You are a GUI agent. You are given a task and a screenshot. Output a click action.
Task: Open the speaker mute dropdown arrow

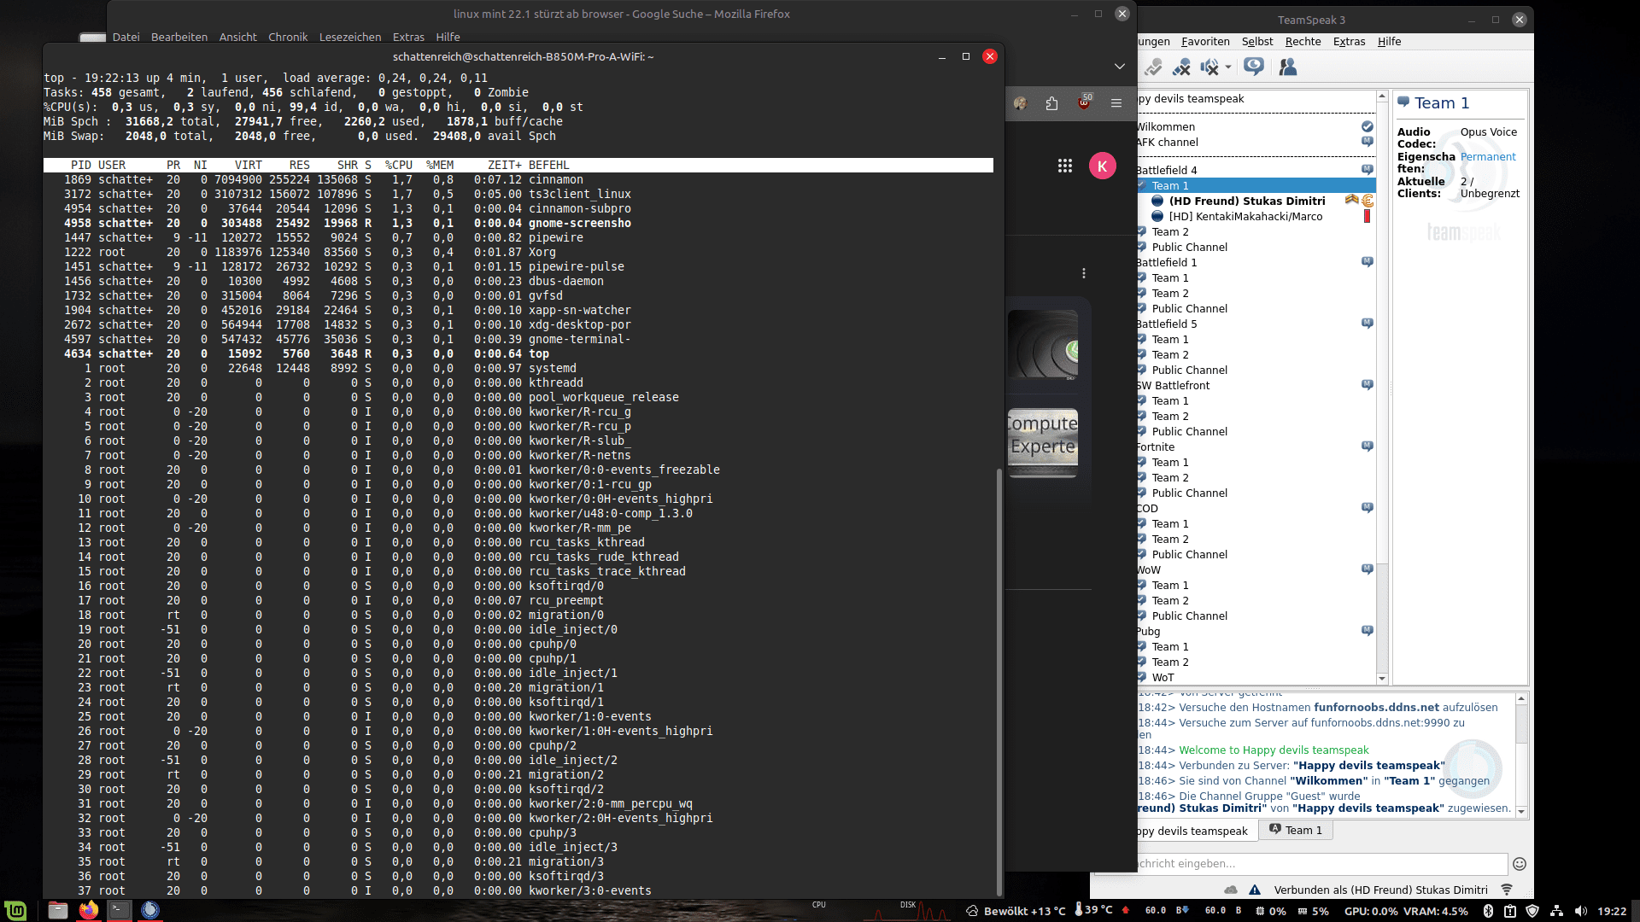1228,67
